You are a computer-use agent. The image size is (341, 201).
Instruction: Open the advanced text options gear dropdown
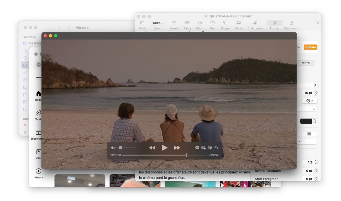pyautogui.click(x=309, y=101)
